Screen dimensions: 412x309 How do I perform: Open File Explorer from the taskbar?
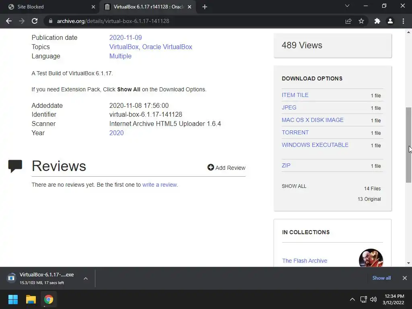click(31, 299)
